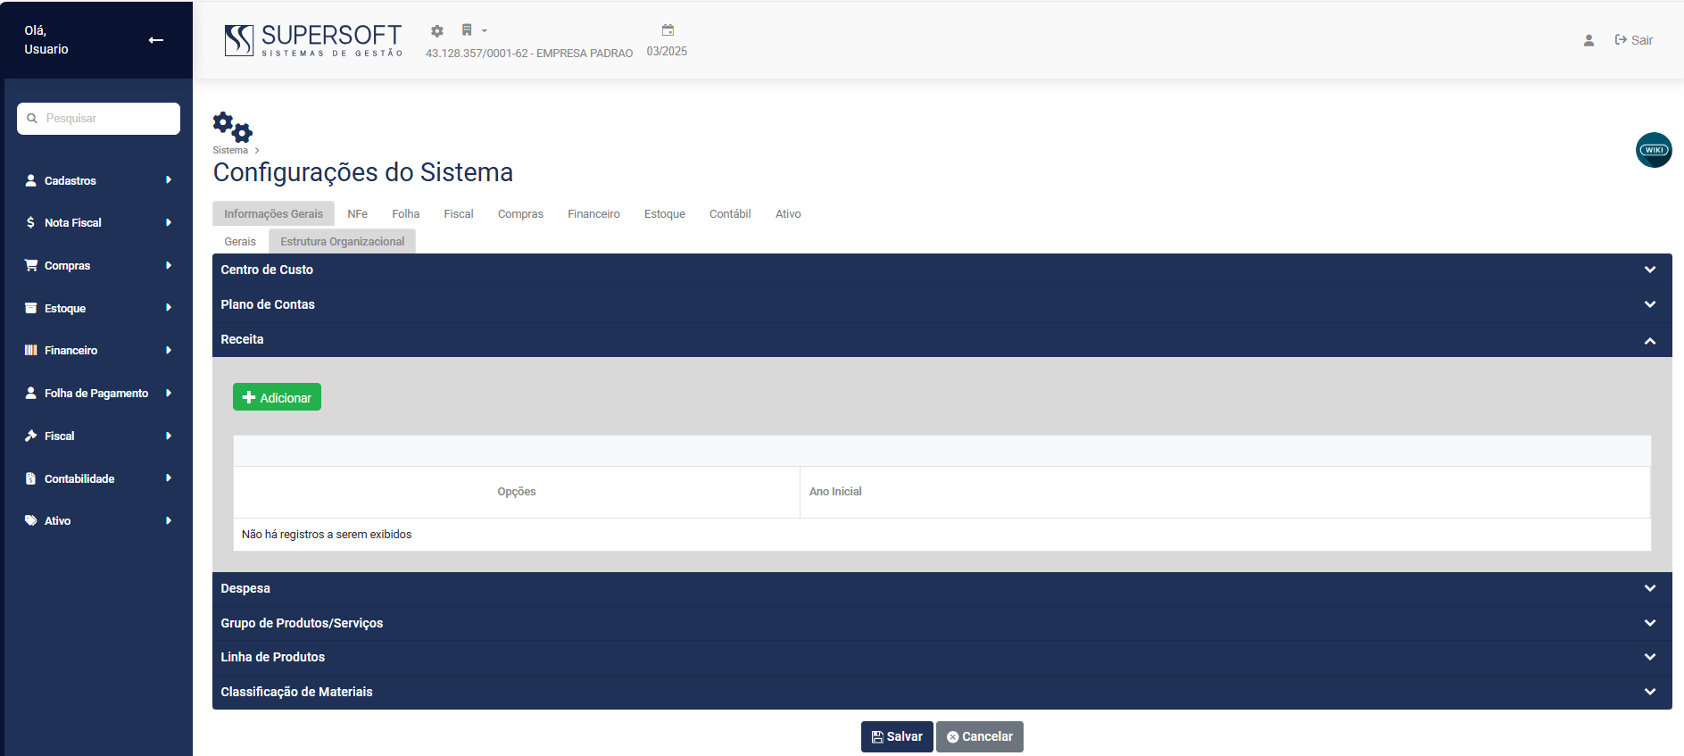
Task: Click the 03/2025 period text
Action: [x=667, y=52]
